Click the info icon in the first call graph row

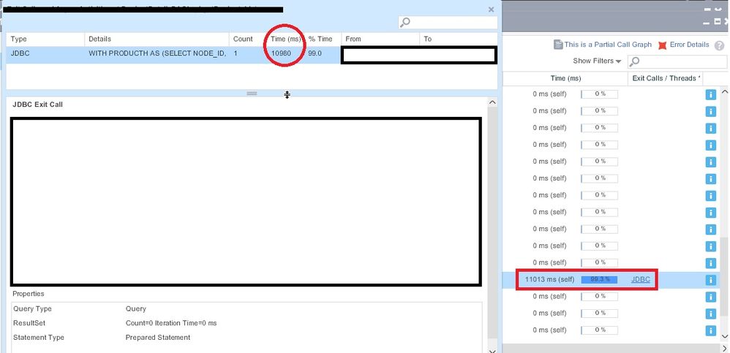click(710, 94)
